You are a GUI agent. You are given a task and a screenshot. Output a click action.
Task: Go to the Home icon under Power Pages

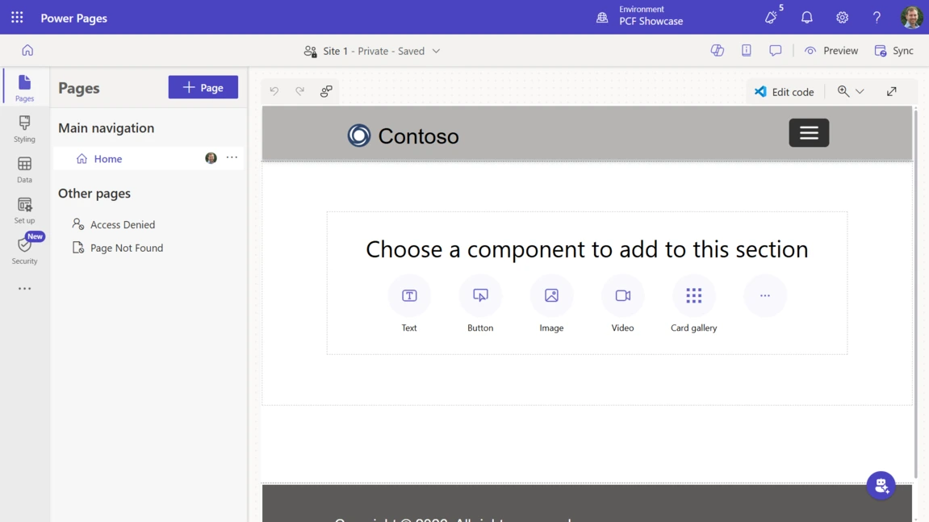[27, 50]
